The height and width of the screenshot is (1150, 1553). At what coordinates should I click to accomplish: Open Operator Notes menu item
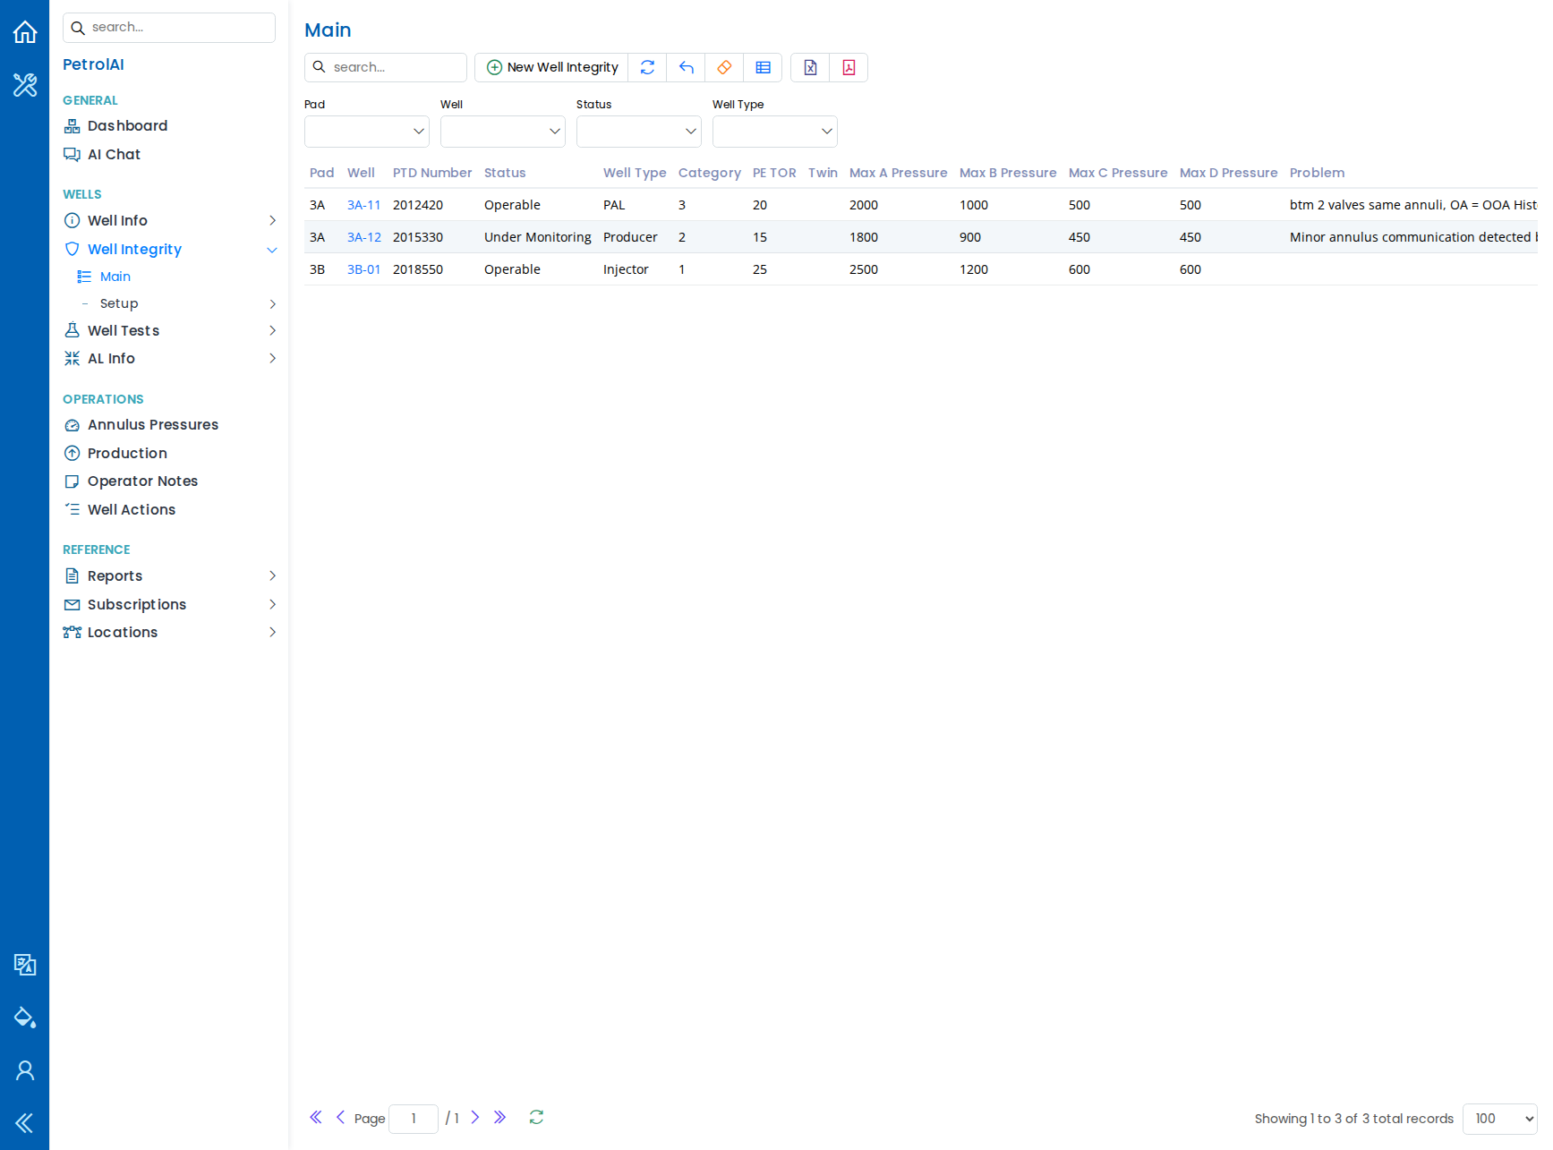pos(142,481)
